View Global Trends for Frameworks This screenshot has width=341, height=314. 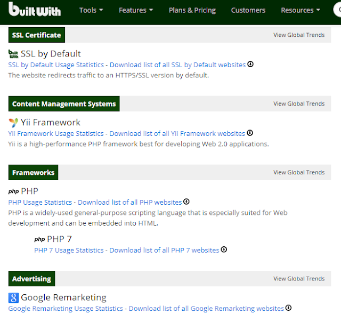tap(299, 173)
